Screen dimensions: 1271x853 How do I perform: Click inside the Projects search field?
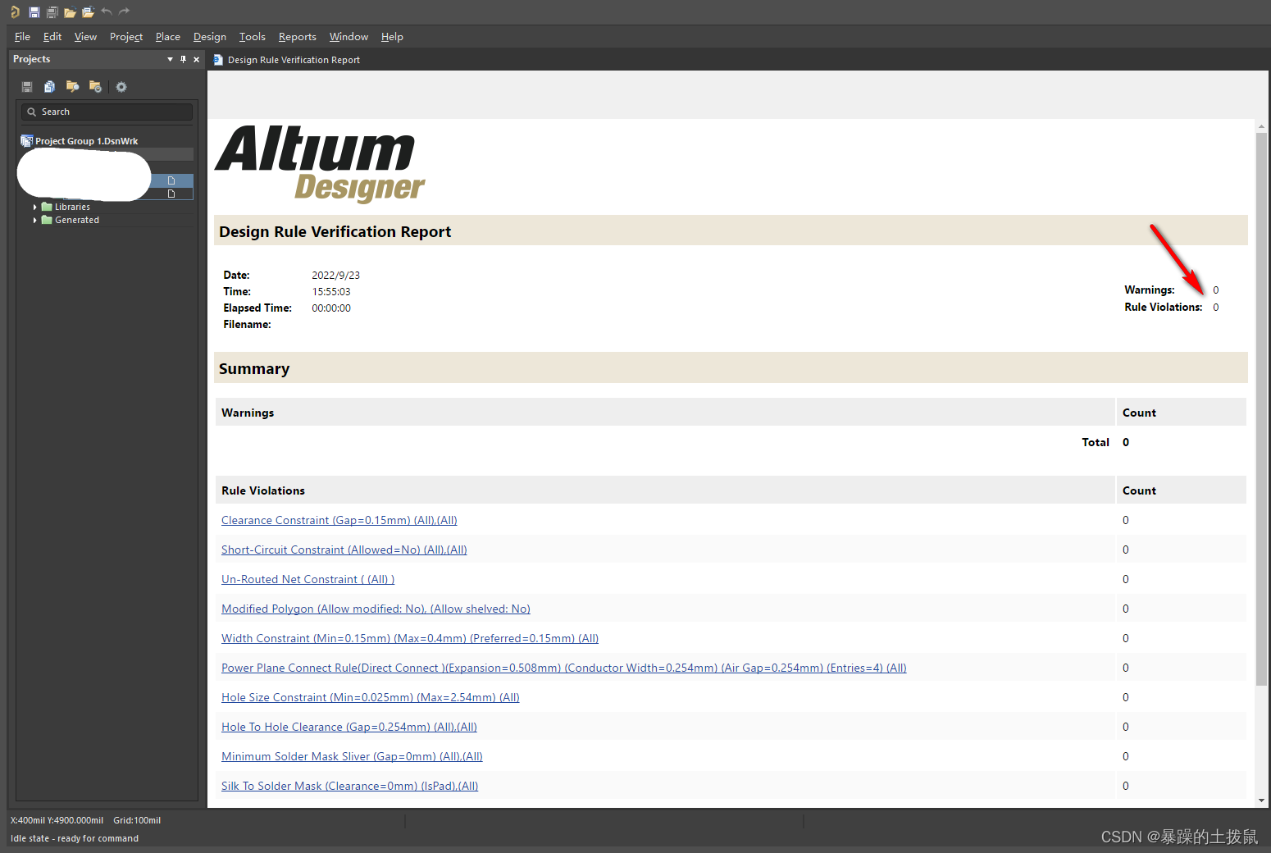(x=107, y=112)
